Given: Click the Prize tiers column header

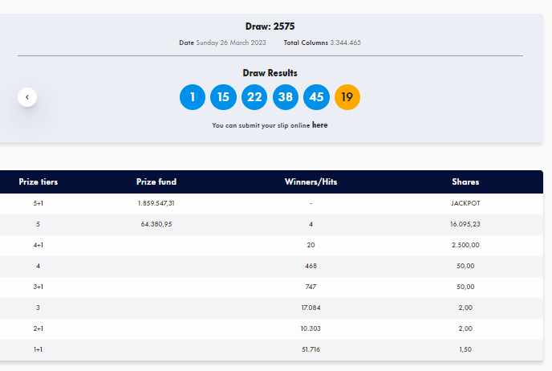Looking at the screenshot, I should tap(39, 181).
